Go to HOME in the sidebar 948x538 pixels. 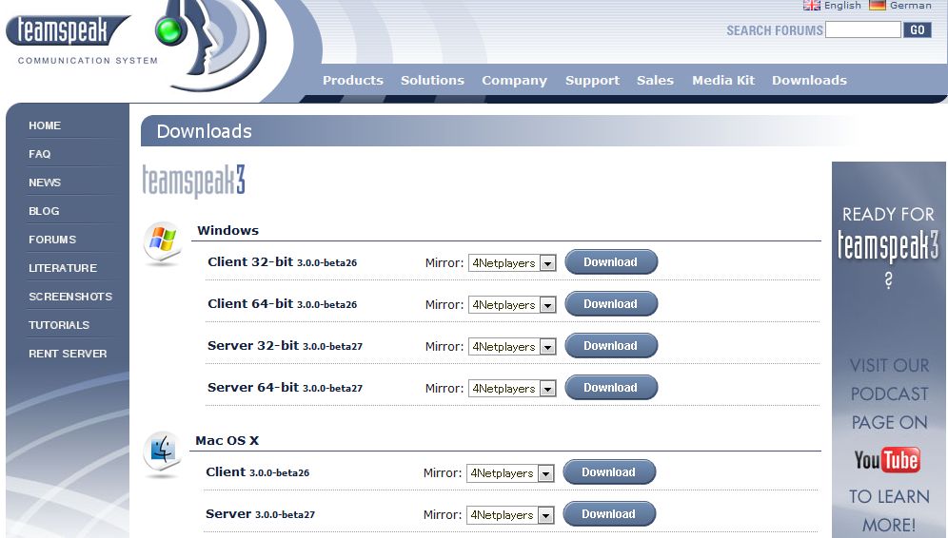[x=45, y=125]
